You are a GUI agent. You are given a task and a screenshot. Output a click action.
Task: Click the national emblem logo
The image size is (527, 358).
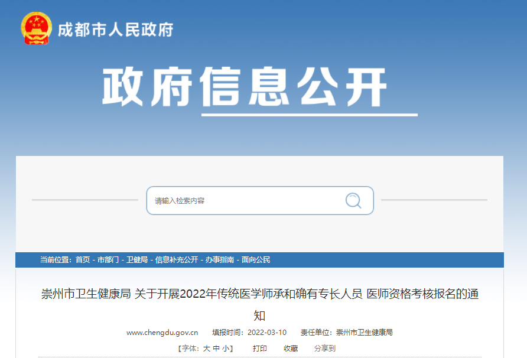37,28
